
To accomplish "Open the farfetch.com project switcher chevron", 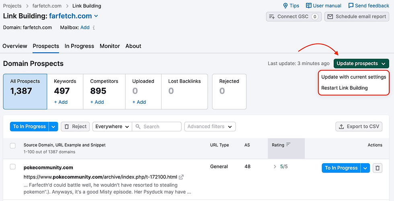I will 96,16.
